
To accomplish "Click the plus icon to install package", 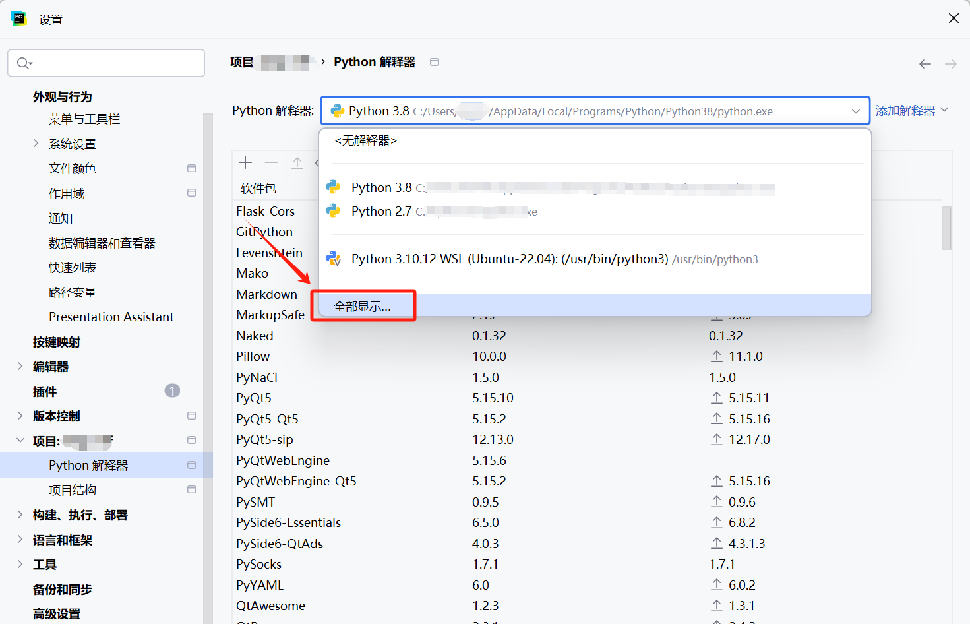I will [246, 163].
